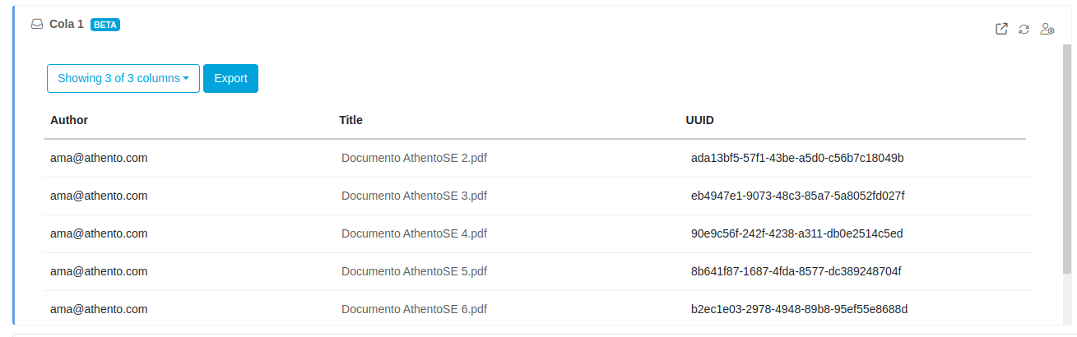Open Documento AthentoSE 6.pdf
Screen dimensions: 1077x337
click(414, 309)
